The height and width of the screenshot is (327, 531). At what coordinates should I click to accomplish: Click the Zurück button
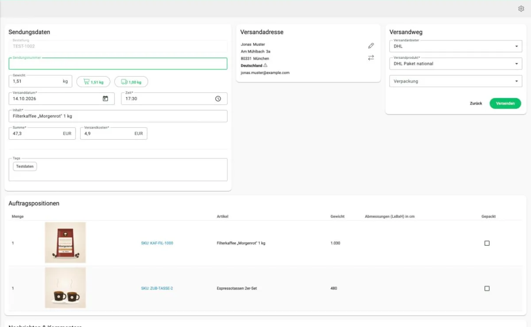click(476, 103)
